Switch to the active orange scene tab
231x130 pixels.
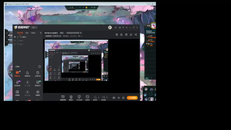pyautogui.click(x=20, y=33)
